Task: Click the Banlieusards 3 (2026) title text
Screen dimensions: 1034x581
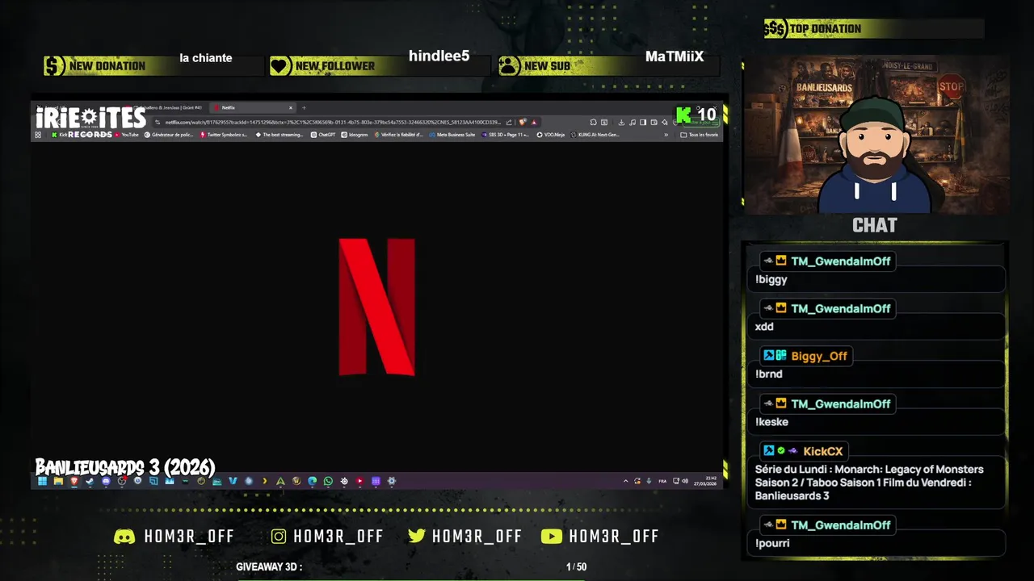Action: [x=125, y=467]
